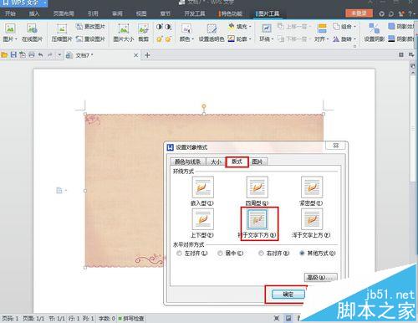The image size is (418, 323).
Task: Select the 裁剪 crop tool in ribbon
Action: [x=144, y=33]
